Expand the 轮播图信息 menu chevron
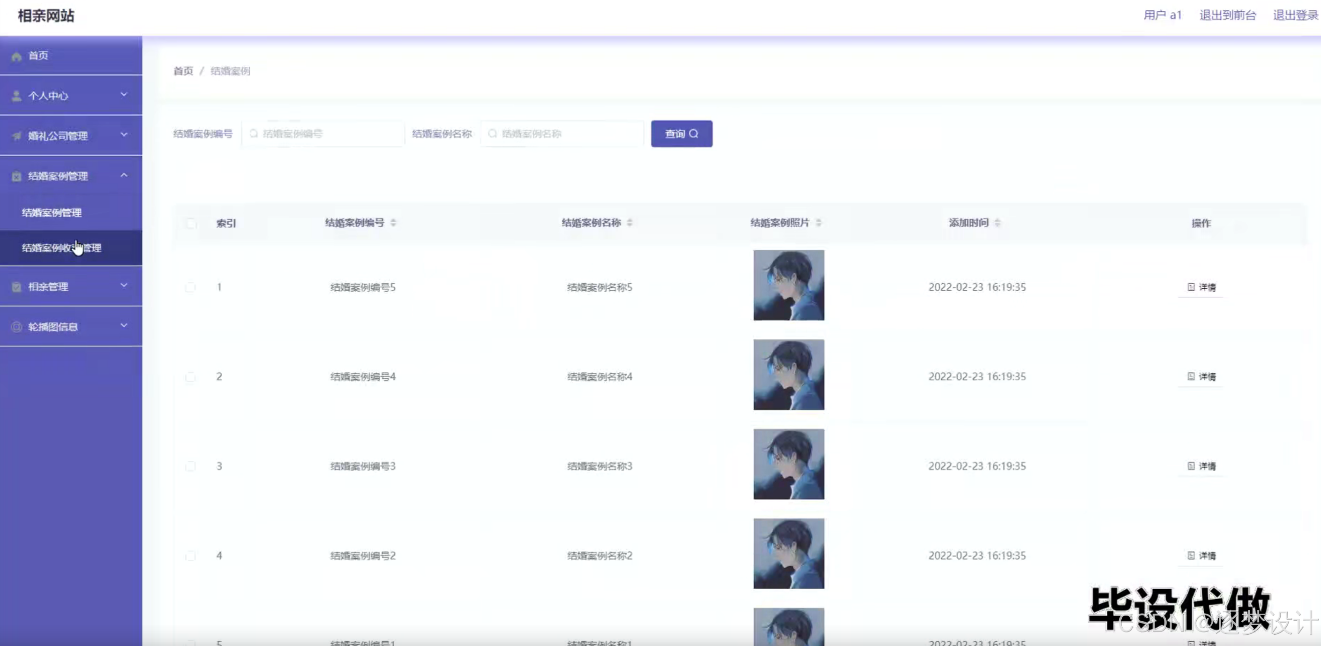Screen dimensions: 1321x646 click(124, 325)
